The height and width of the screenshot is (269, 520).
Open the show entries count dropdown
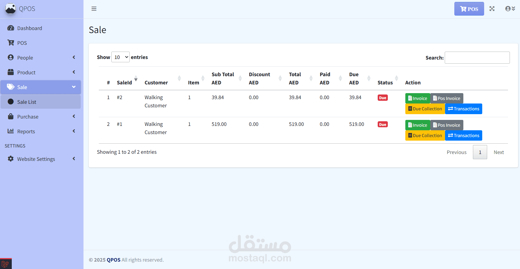click(x=120, y=57)
